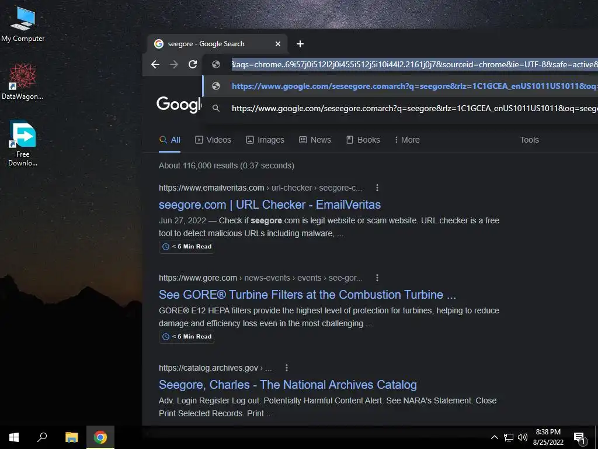
Task: Show hidden system tray icons
Action: (494, 437)
